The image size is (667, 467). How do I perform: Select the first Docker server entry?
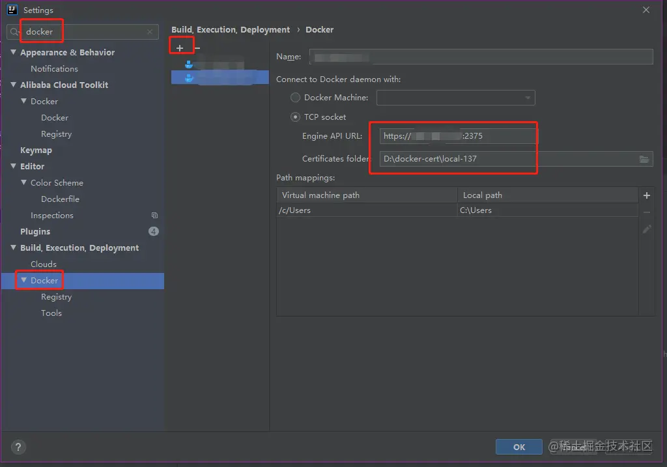pyautogui.click(x=215, y=64)
